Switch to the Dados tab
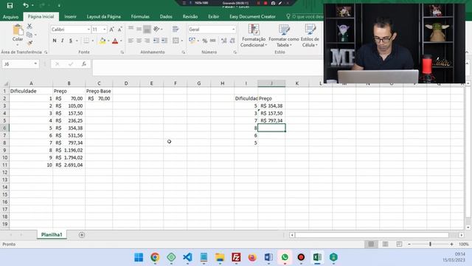 (x=166, y=16)
